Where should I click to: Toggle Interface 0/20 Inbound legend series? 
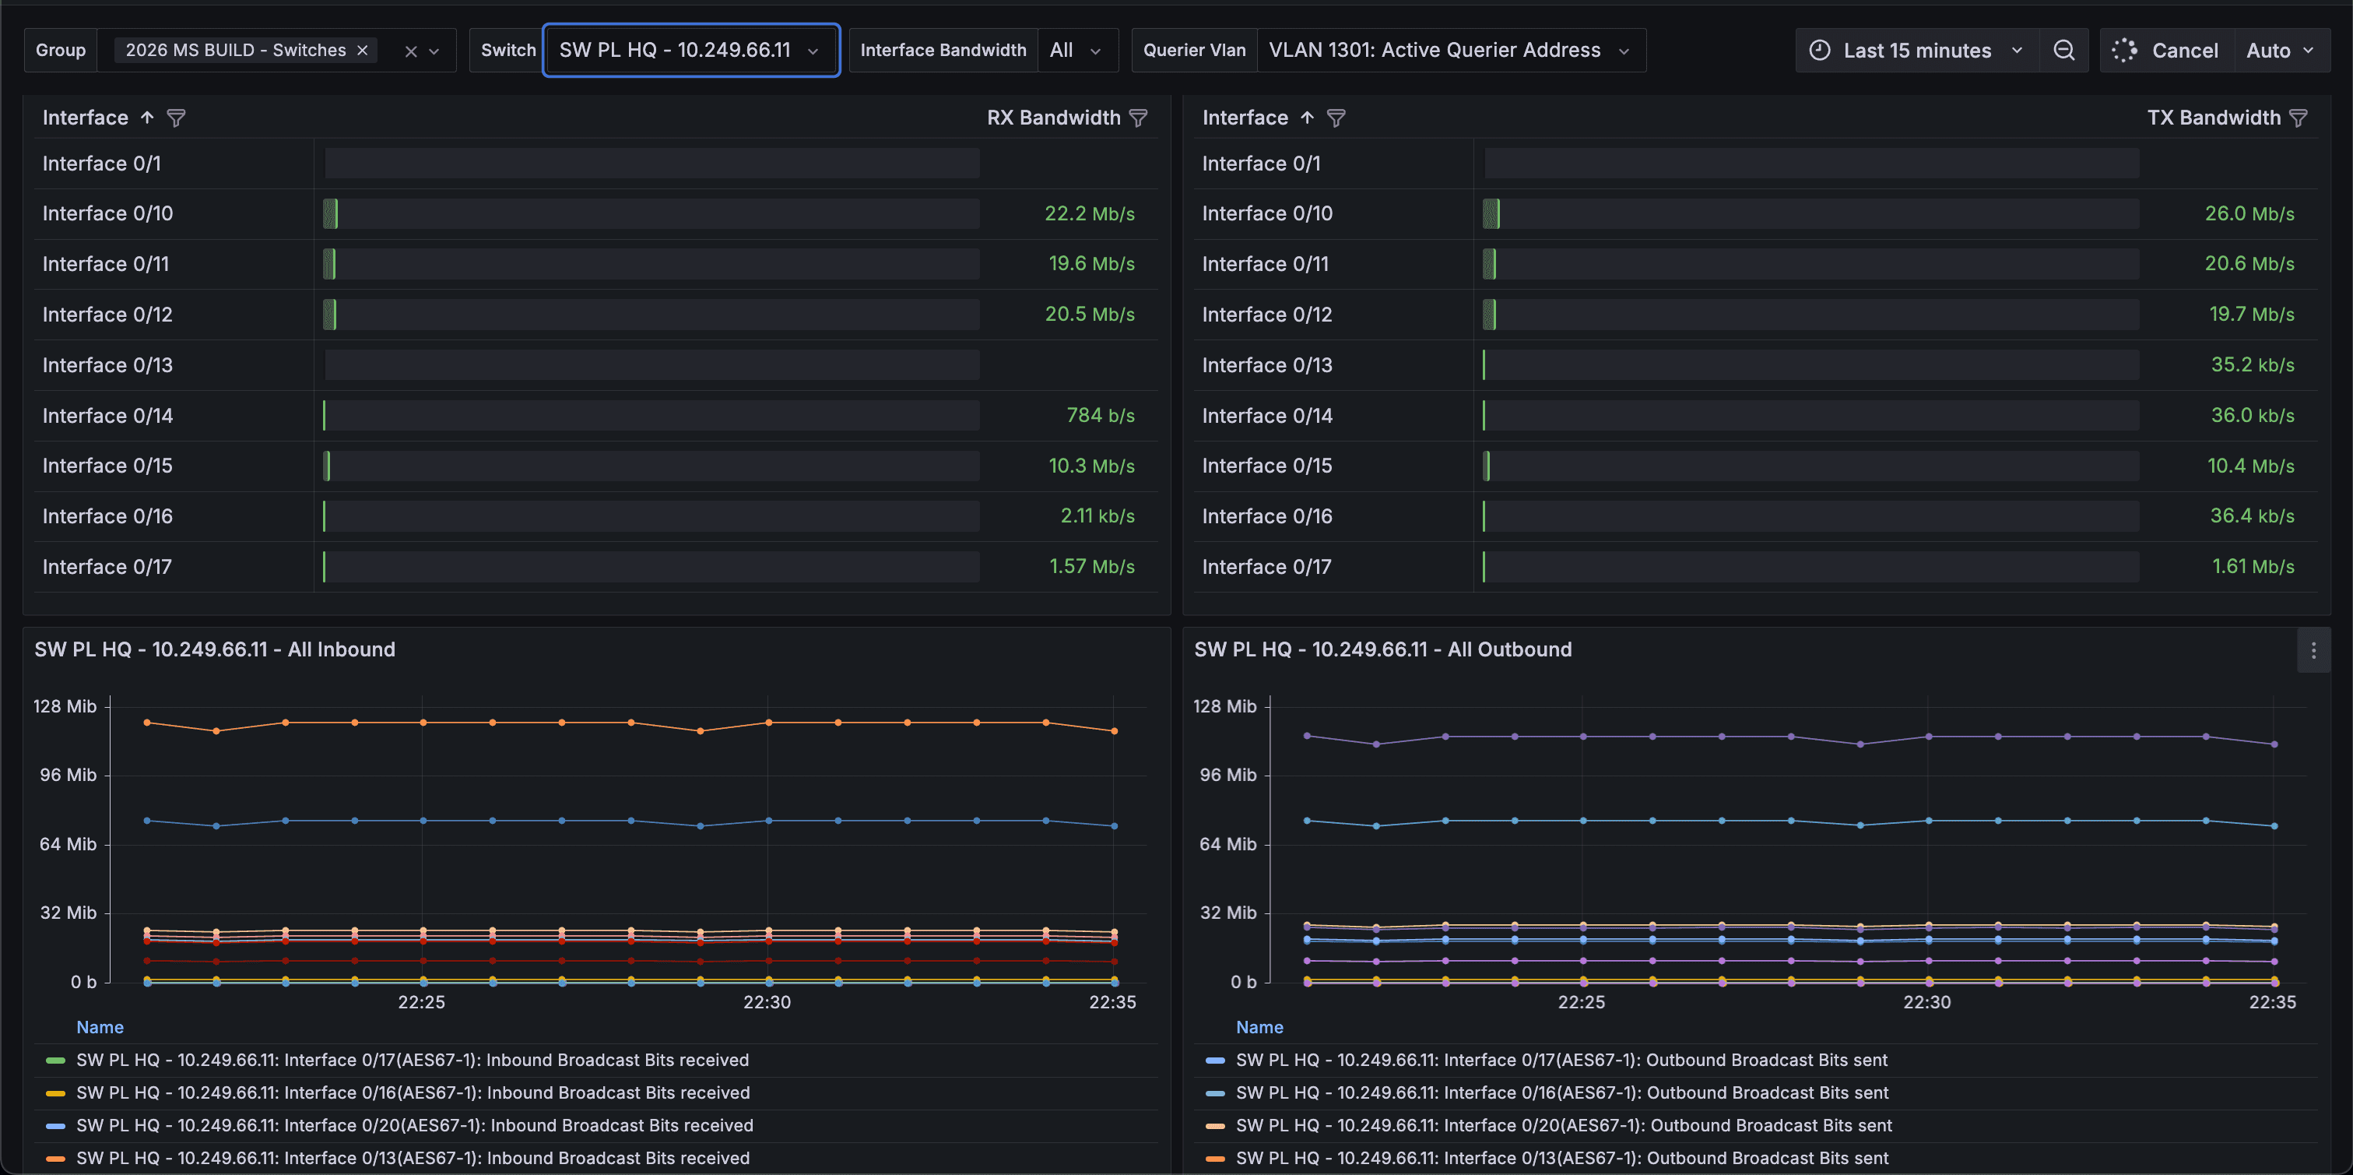pos(415,1126)
